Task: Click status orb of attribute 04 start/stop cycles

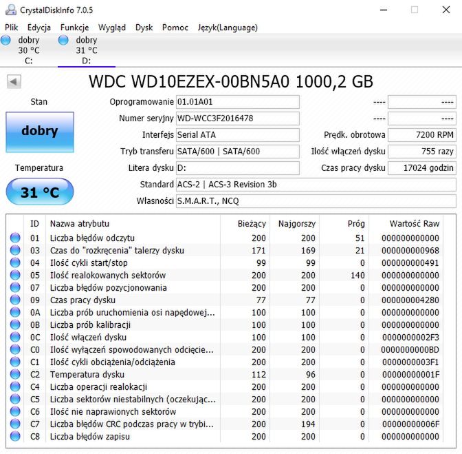Action: click(15, 262)
